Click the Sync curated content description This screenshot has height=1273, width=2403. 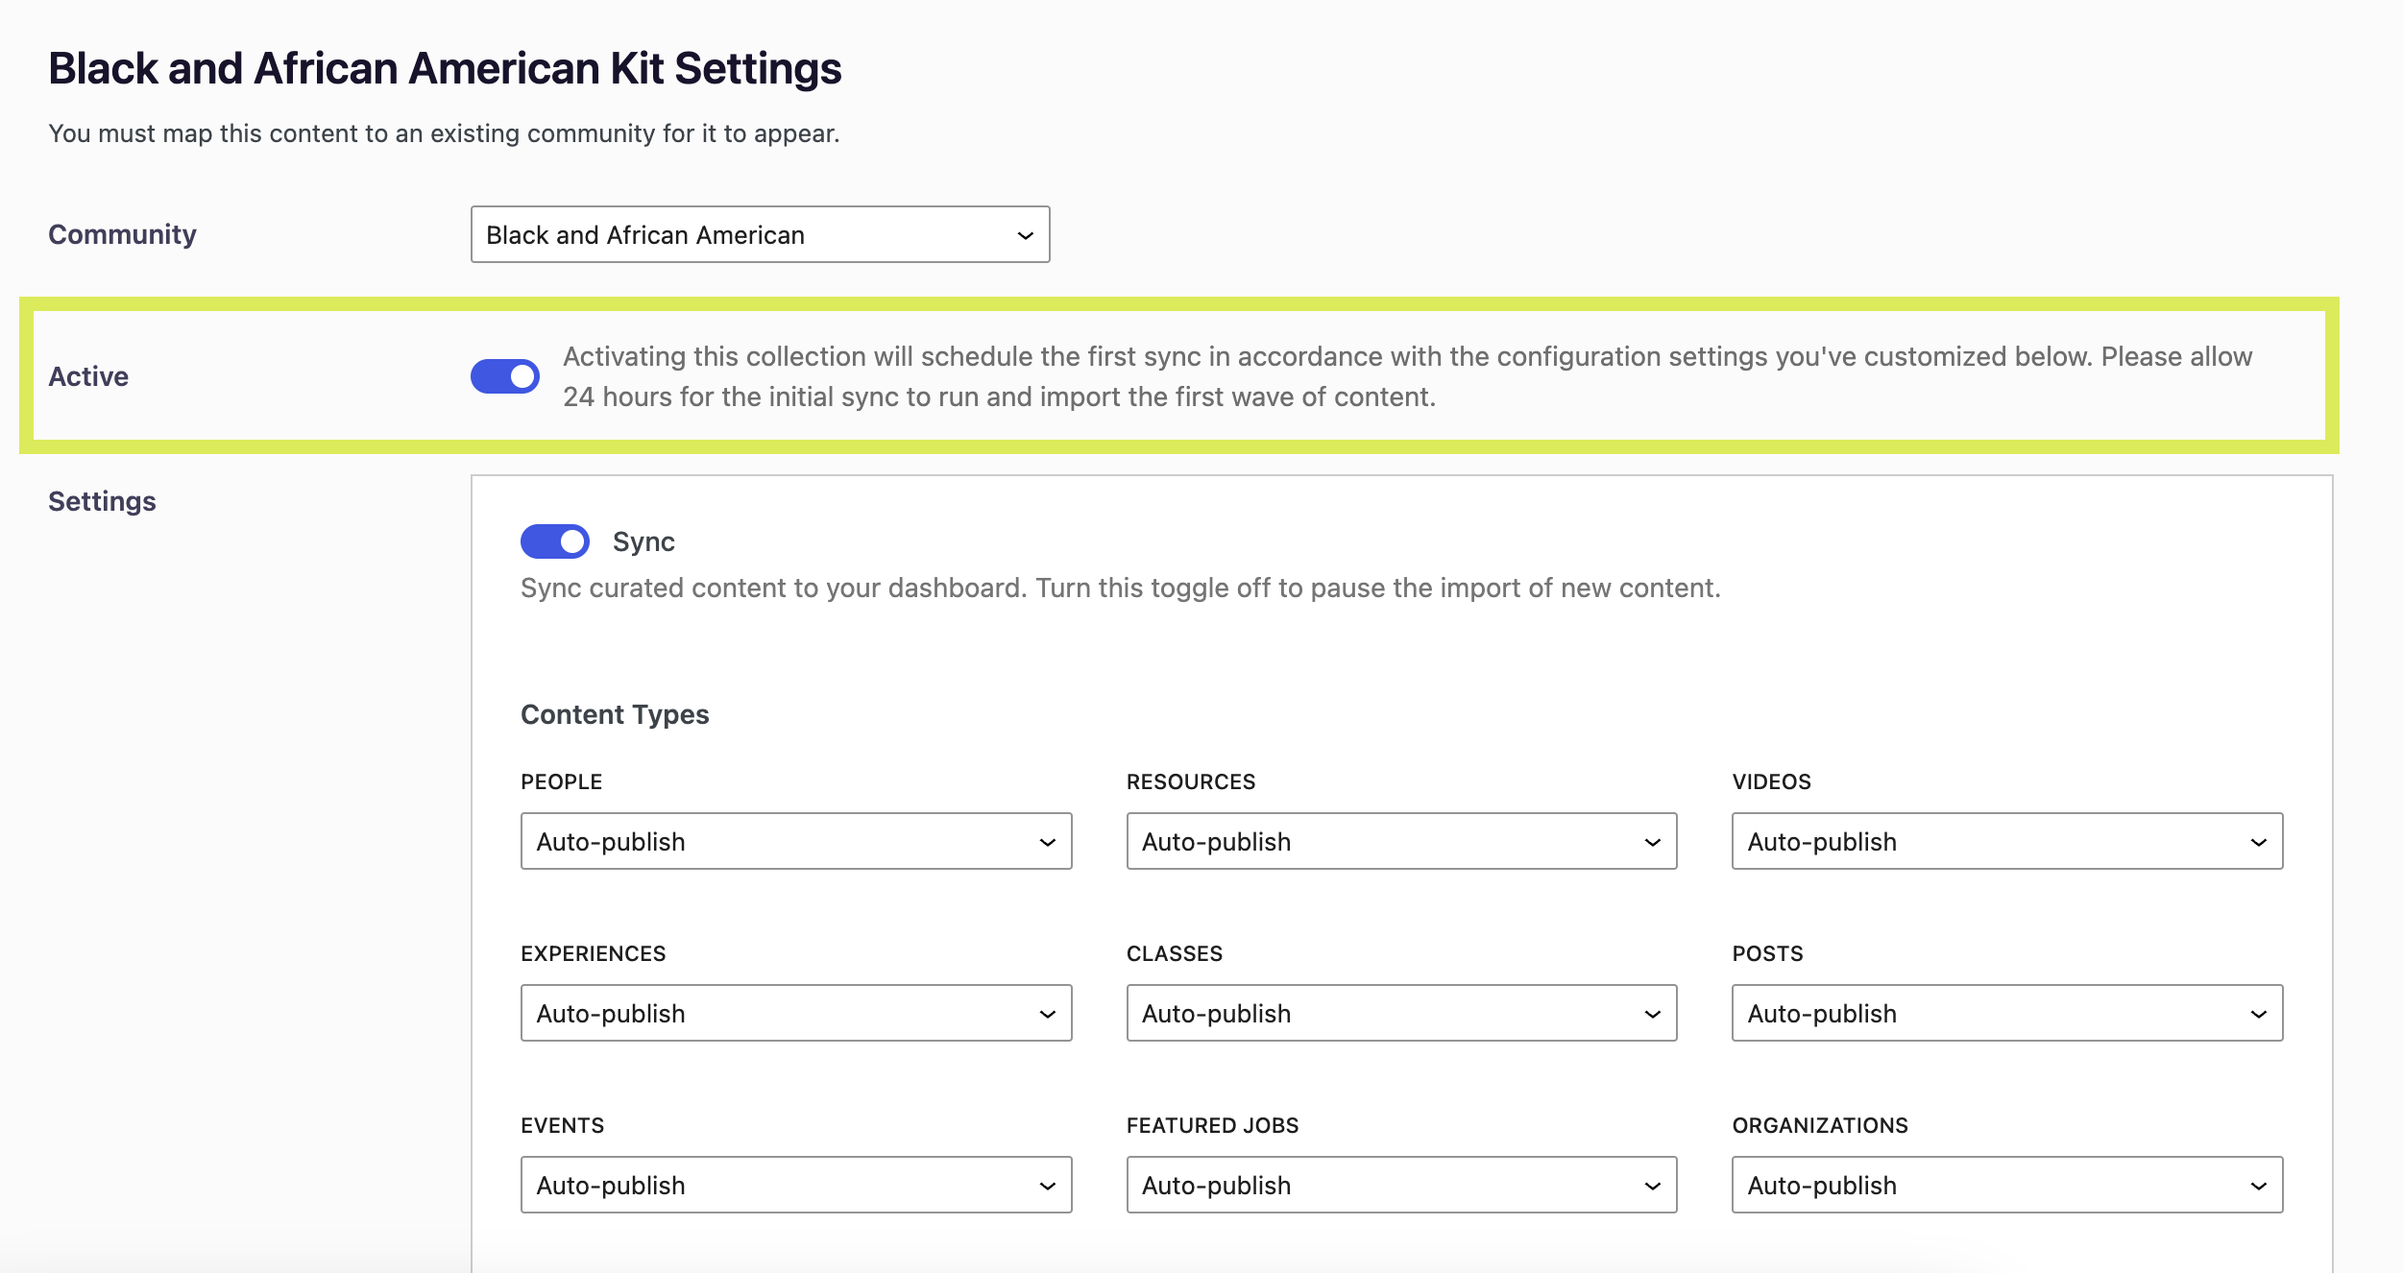[1120, 588]
